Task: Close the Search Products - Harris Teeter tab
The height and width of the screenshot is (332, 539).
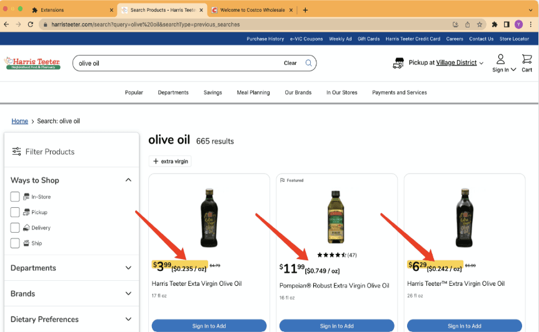Action: coord(201,10)
